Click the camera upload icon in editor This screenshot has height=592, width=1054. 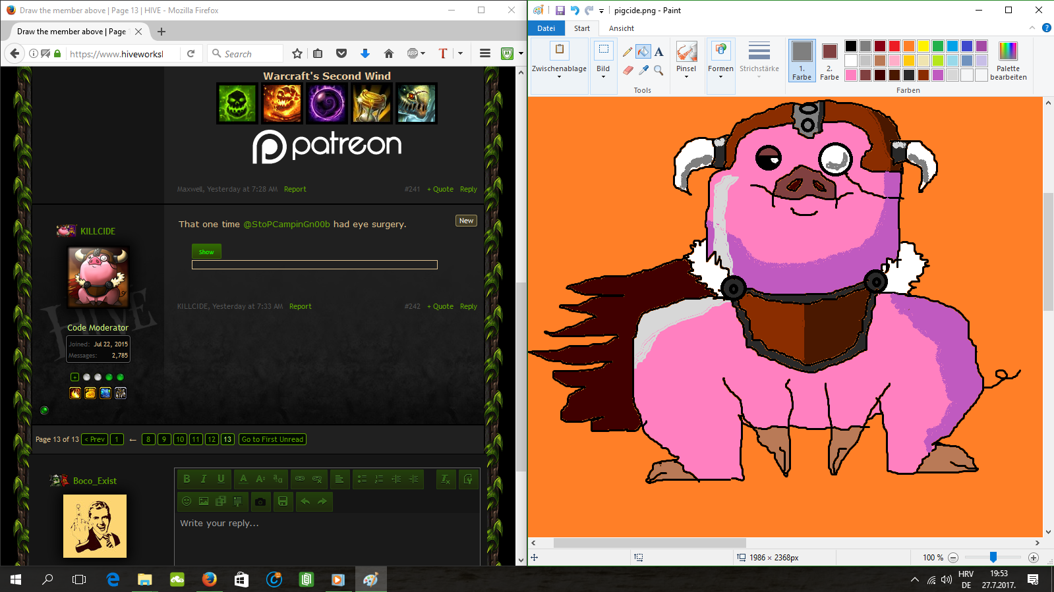[x=260, y=501]
